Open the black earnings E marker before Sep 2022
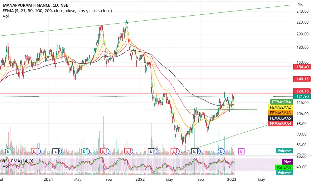 tap(194, 151)
